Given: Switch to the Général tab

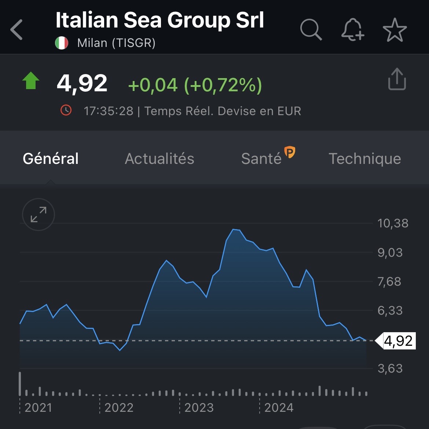Looking at the screenshot, I should coord(51,159).
